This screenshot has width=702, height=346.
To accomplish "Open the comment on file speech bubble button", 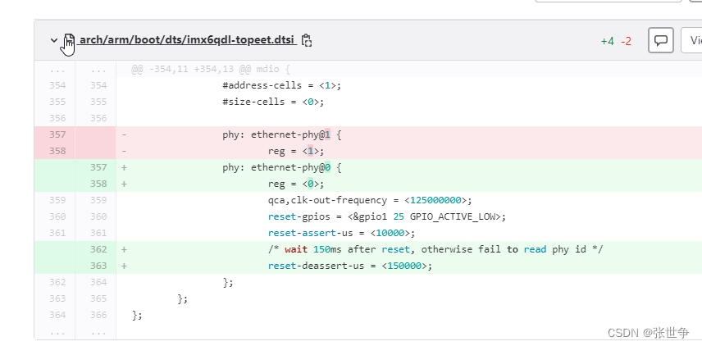I will point(661,40).
